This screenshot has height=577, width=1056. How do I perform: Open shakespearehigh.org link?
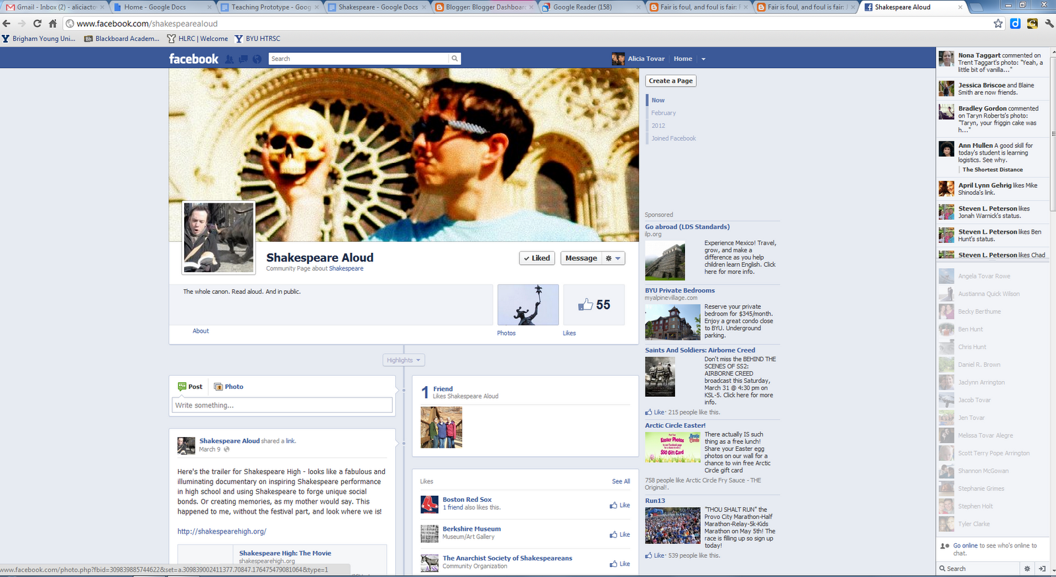pos(222,531)
